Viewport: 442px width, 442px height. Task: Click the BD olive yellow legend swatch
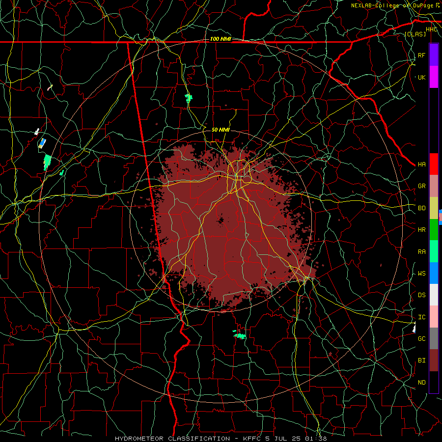pyautogui.click(x=434, y=208)
